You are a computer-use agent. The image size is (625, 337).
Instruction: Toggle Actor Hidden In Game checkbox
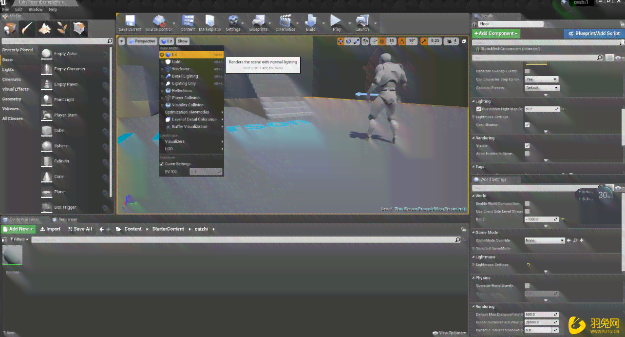tap(527, 153)
